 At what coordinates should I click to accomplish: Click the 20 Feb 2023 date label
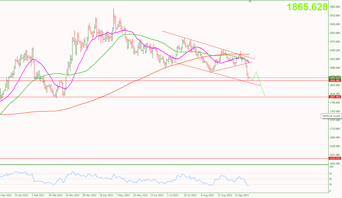(56, 196)
